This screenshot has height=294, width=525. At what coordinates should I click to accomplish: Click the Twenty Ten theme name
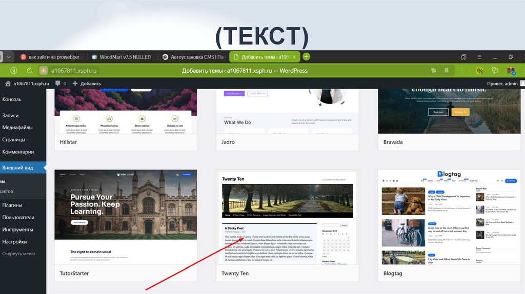tap(235, 274)
